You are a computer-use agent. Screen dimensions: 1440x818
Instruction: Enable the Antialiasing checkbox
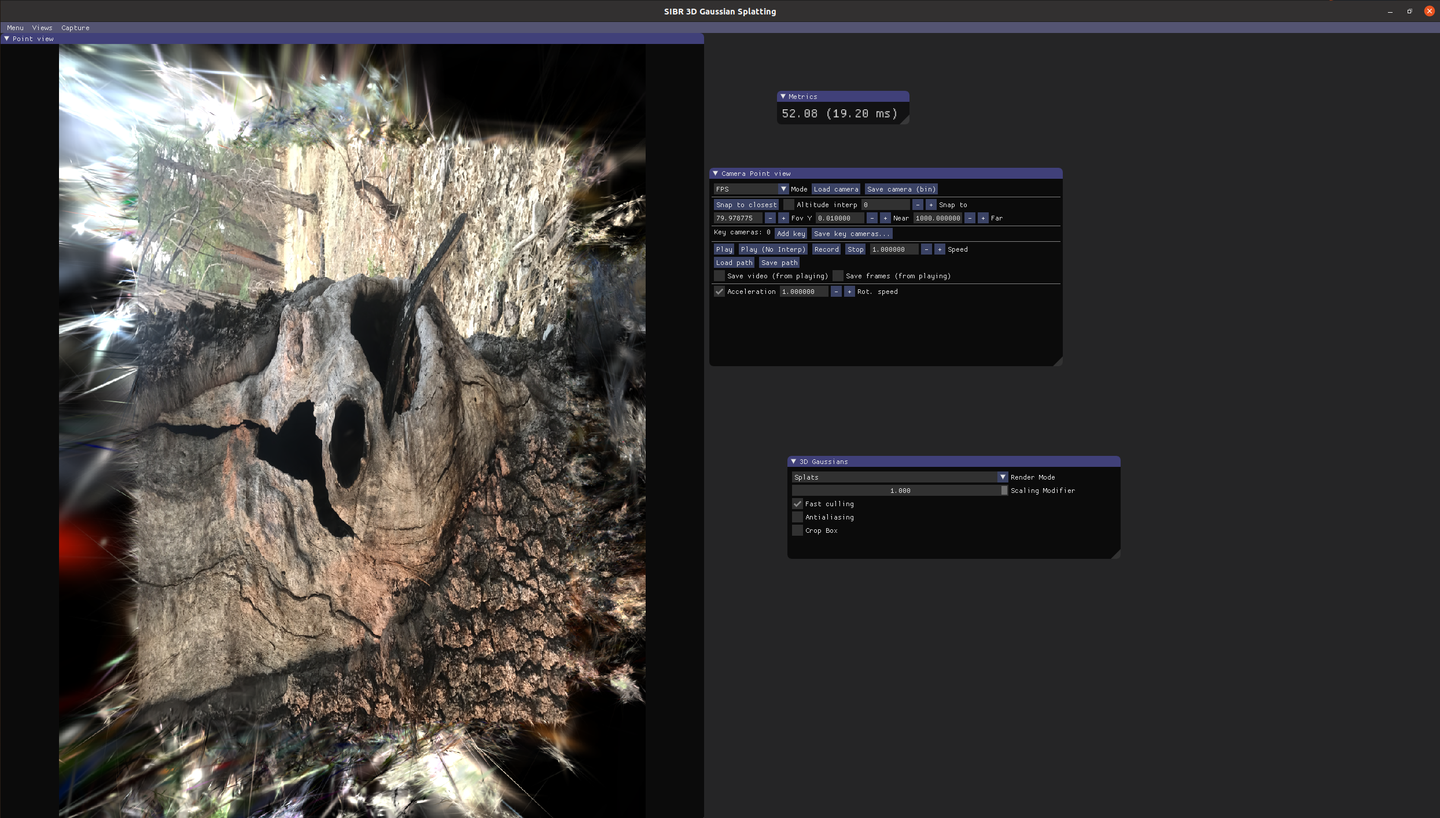tap(797, 517)
